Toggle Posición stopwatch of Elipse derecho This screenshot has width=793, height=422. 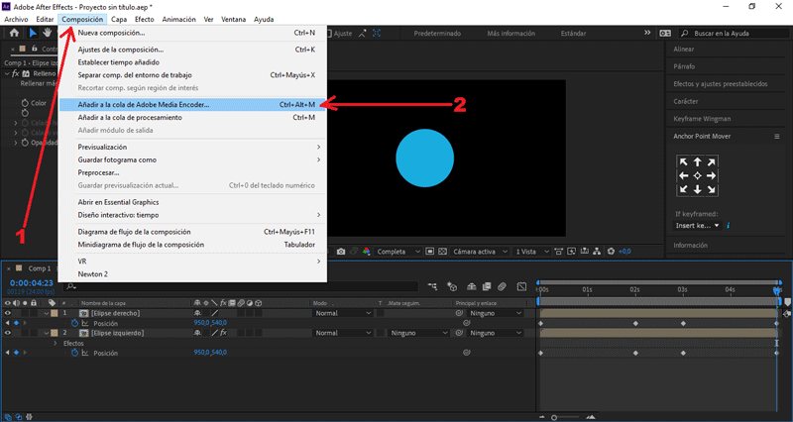pos(75,324)
